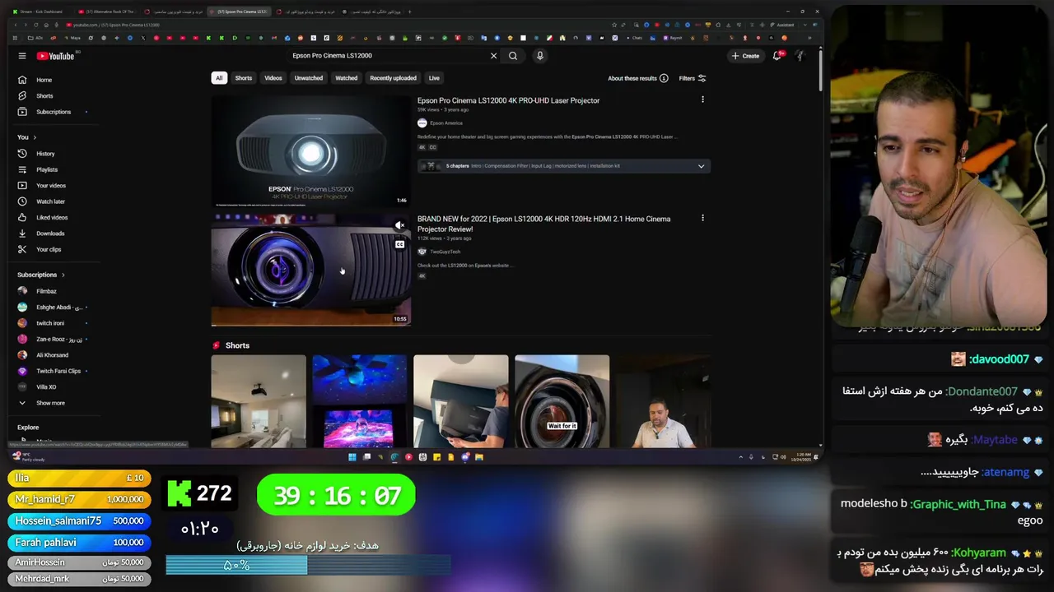Select the Shorts filter chip
The height and width of the screenshot is (592, 1054).
click(244, 78)
